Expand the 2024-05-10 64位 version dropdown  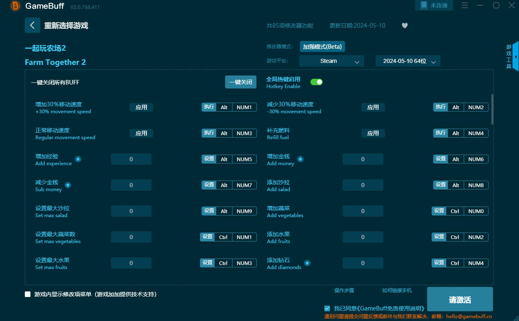[x=408, y=61]
